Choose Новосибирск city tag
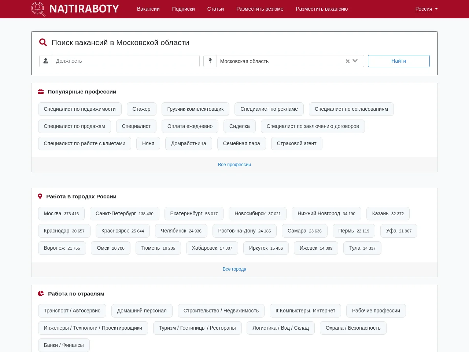 click(258, 214)
